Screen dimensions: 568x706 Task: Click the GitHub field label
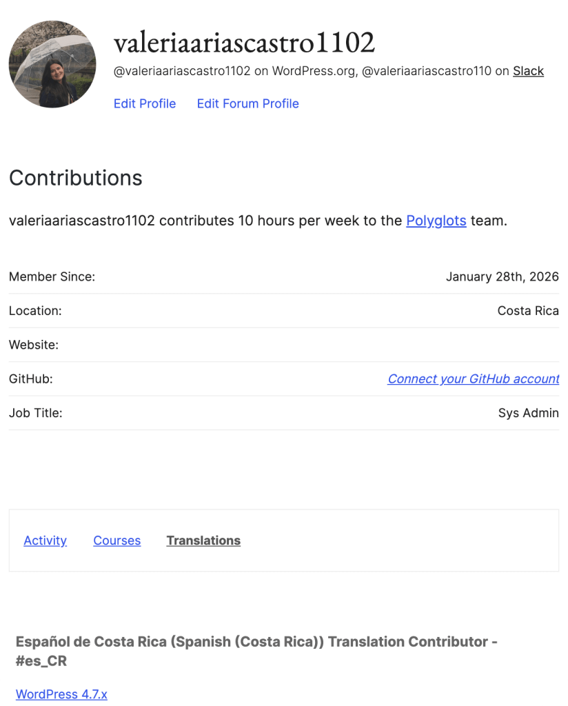(31, 379)
